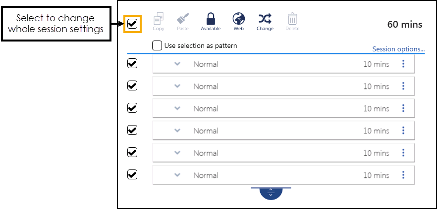Expand the first Normal slot chevron

177,64
